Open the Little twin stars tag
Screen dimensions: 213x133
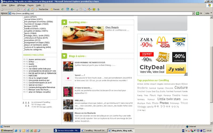169,99
